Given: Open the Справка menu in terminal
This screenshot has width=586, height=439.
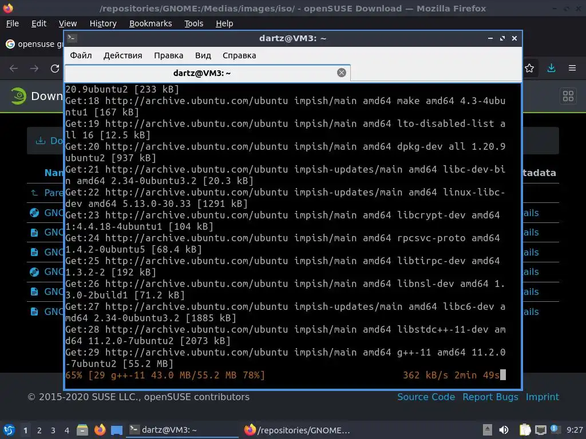Looking at the screenshot, I should point(239,55).
